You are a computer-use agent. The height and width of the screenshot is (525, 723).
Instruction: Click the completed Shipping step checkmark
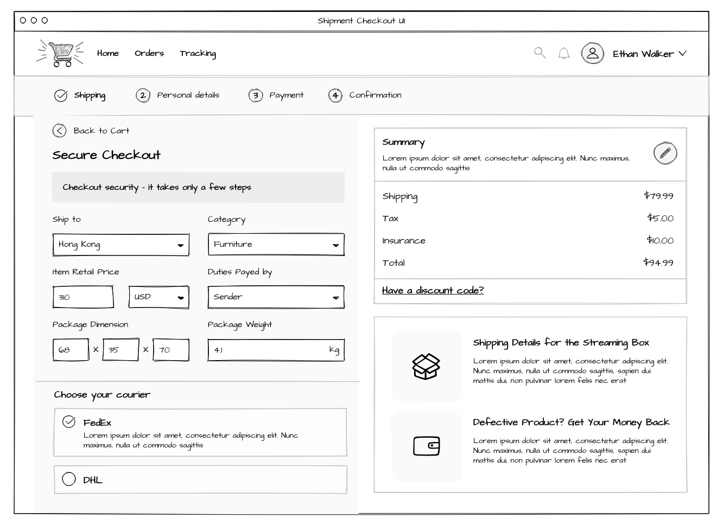pos(61,95)
